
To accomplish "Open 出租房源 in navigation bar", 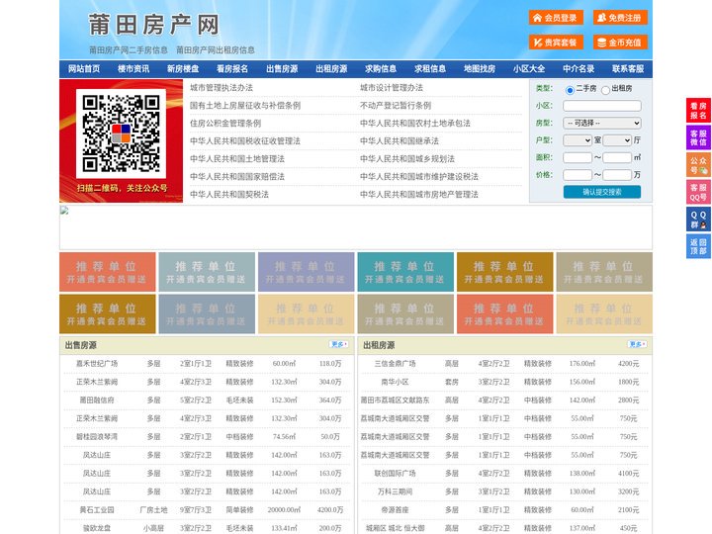I will (x=331, y=69).
